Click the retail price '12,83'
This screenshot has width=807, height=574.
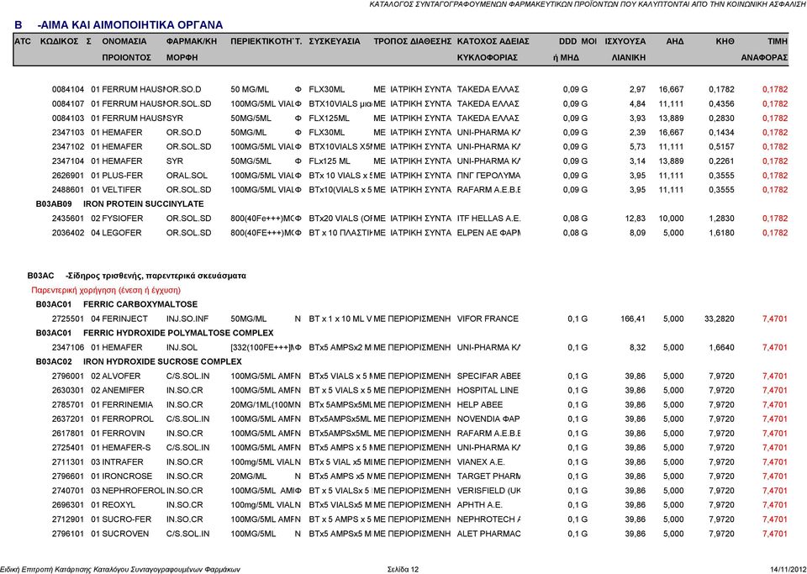[636, 219]
